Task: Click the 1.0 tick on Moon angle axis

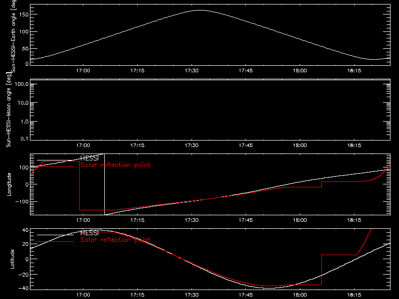Action: point(24,122)
